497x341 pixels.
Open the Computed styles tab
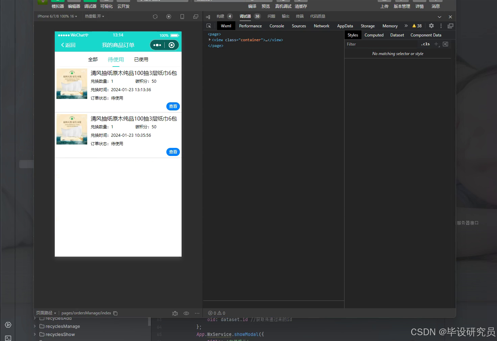(x=374, y=35)
